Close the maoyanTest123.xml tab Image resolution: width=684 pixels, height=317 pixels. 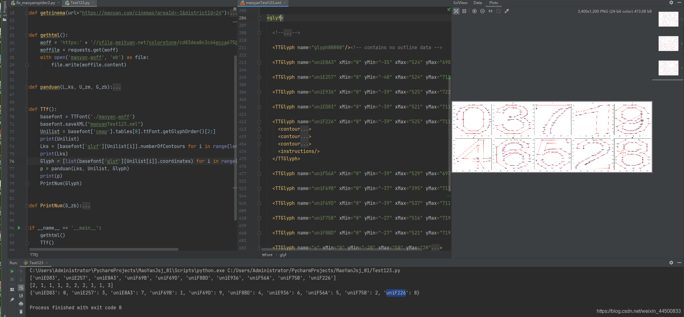point(285,3)
